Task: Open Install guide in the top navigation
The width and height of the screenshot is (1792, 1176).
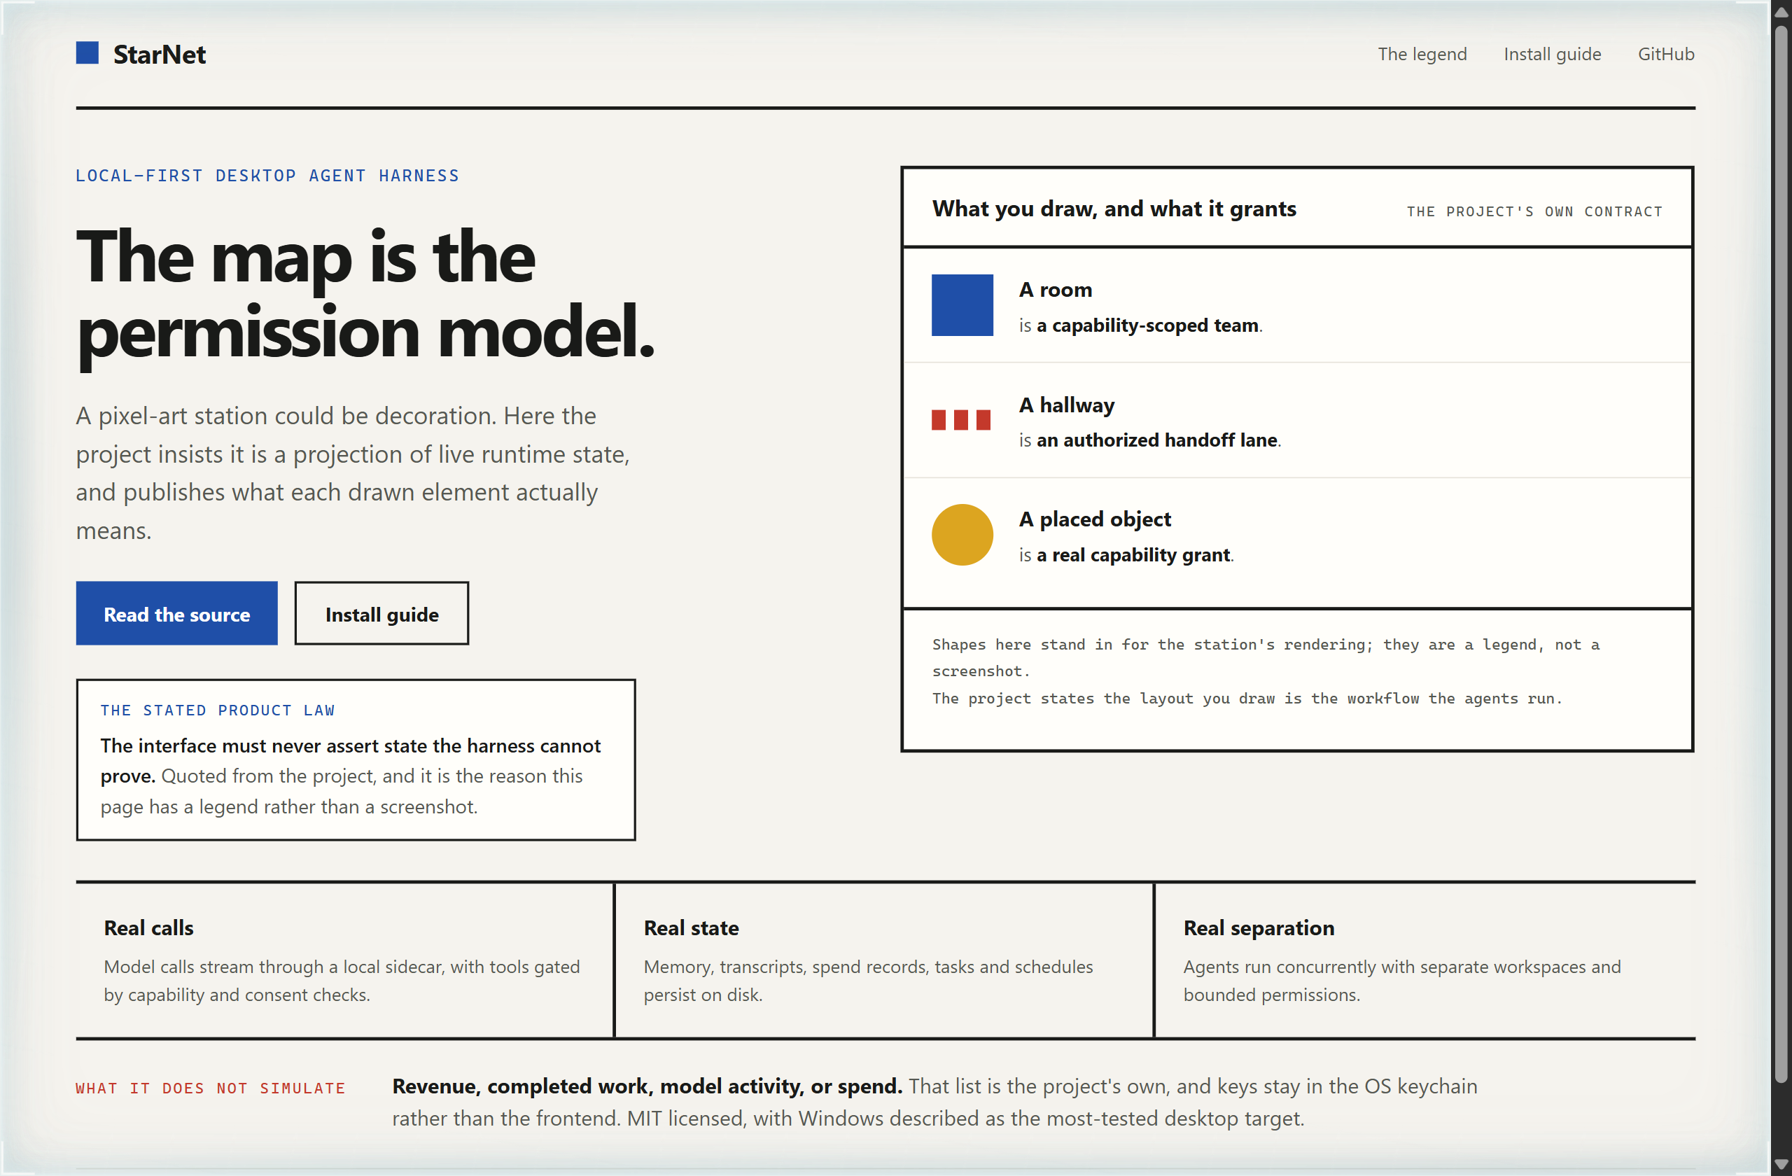Action: [x=1552, y=54]
